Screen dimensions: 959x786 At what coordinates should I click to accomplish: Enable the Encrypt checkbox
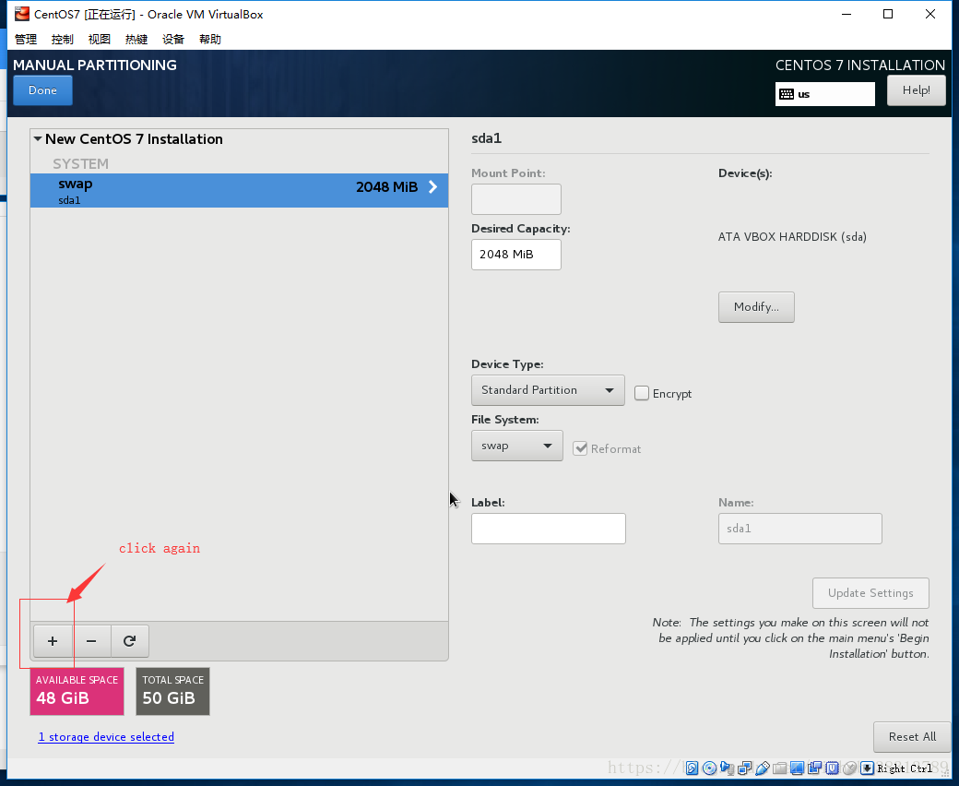(642, 393)
